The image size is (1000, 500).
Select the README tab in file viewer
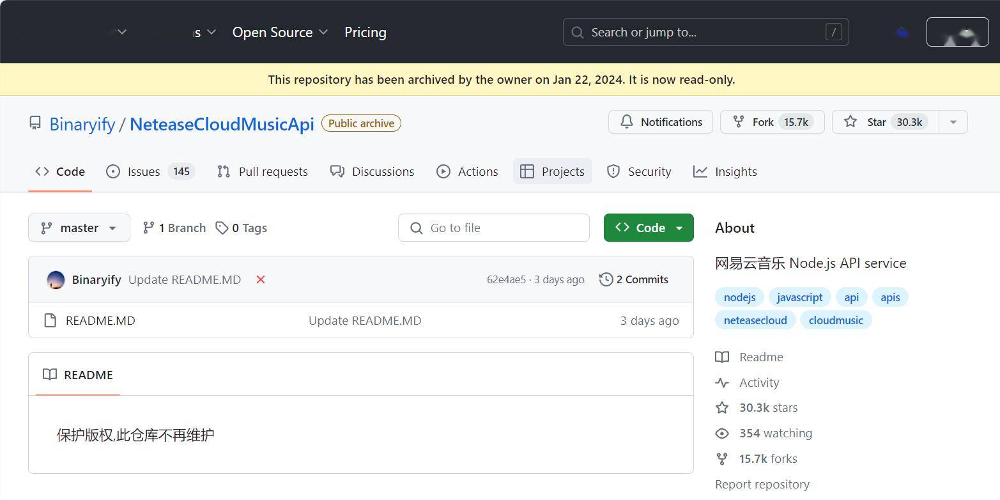[78, 375]
